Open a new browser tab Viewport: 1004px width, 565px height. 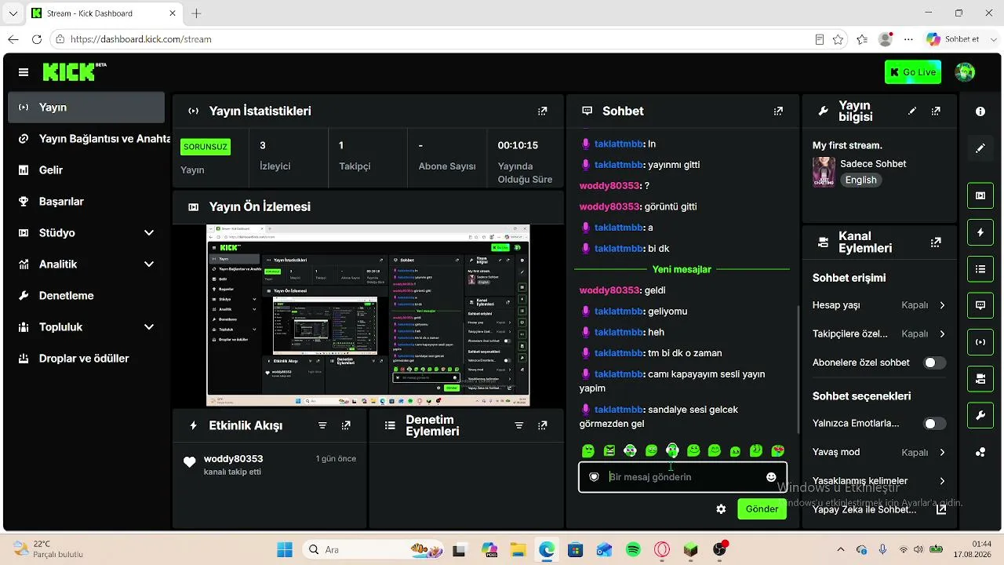(x=196, y=13)
